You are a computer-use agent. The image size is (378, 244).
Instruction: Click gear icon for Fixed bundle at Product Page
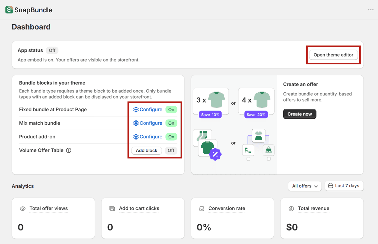(136, 109)
